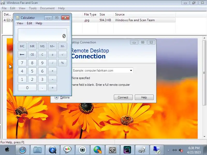Open the library folder taskbar icon
The width and height of the screenshot is (207, 155).
[x=38, y=150]
